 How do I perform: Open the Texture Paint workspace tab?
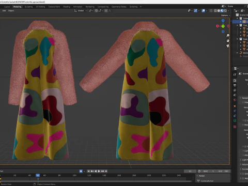click(54, 7)
